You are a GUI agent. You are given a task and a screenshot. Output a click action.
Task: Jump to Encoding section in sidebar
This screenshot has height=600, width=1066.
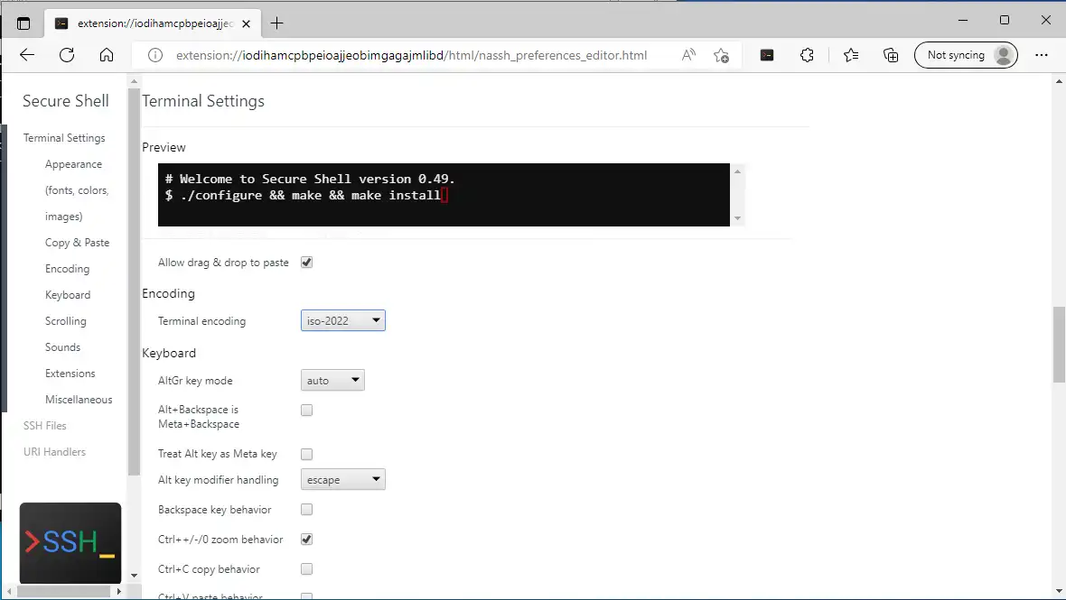(x=68, y=269)
